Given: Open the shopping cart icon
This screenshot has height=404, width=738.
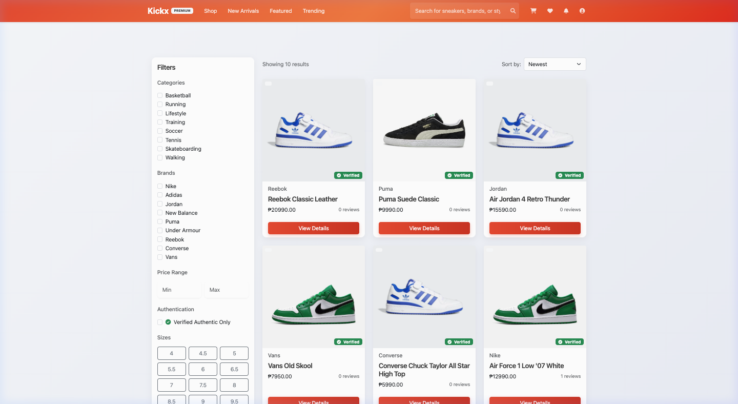Looking at the screenshot, I should click(534, 11).
